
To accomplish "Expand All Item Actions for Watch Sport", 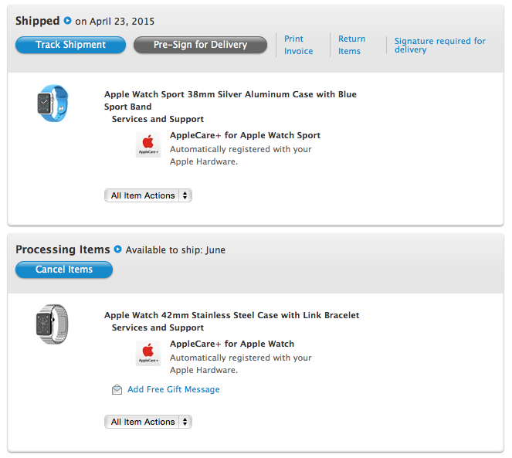I will pos(148,195).
